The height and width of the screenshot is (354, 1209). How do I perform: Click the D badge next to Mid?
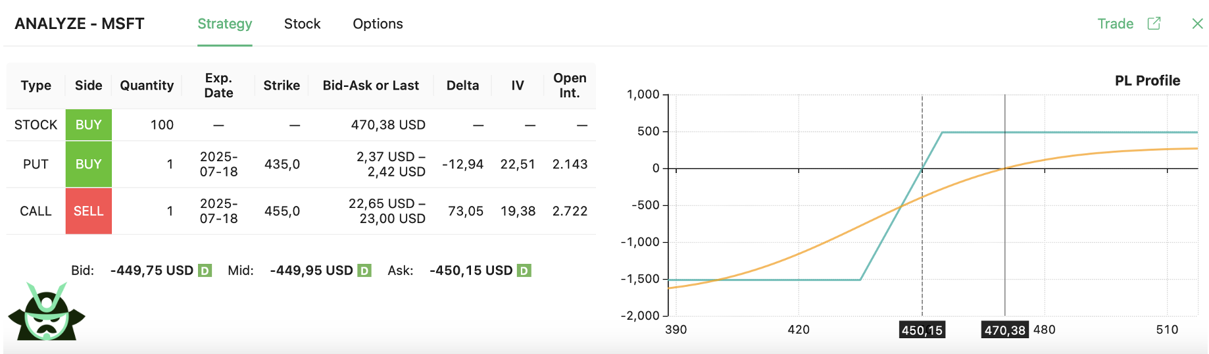coord(364,270)
